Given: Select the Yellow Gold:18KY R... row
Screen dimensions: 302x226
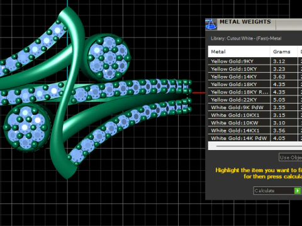Looking at the screenshot, I should [x=255, y=92].
